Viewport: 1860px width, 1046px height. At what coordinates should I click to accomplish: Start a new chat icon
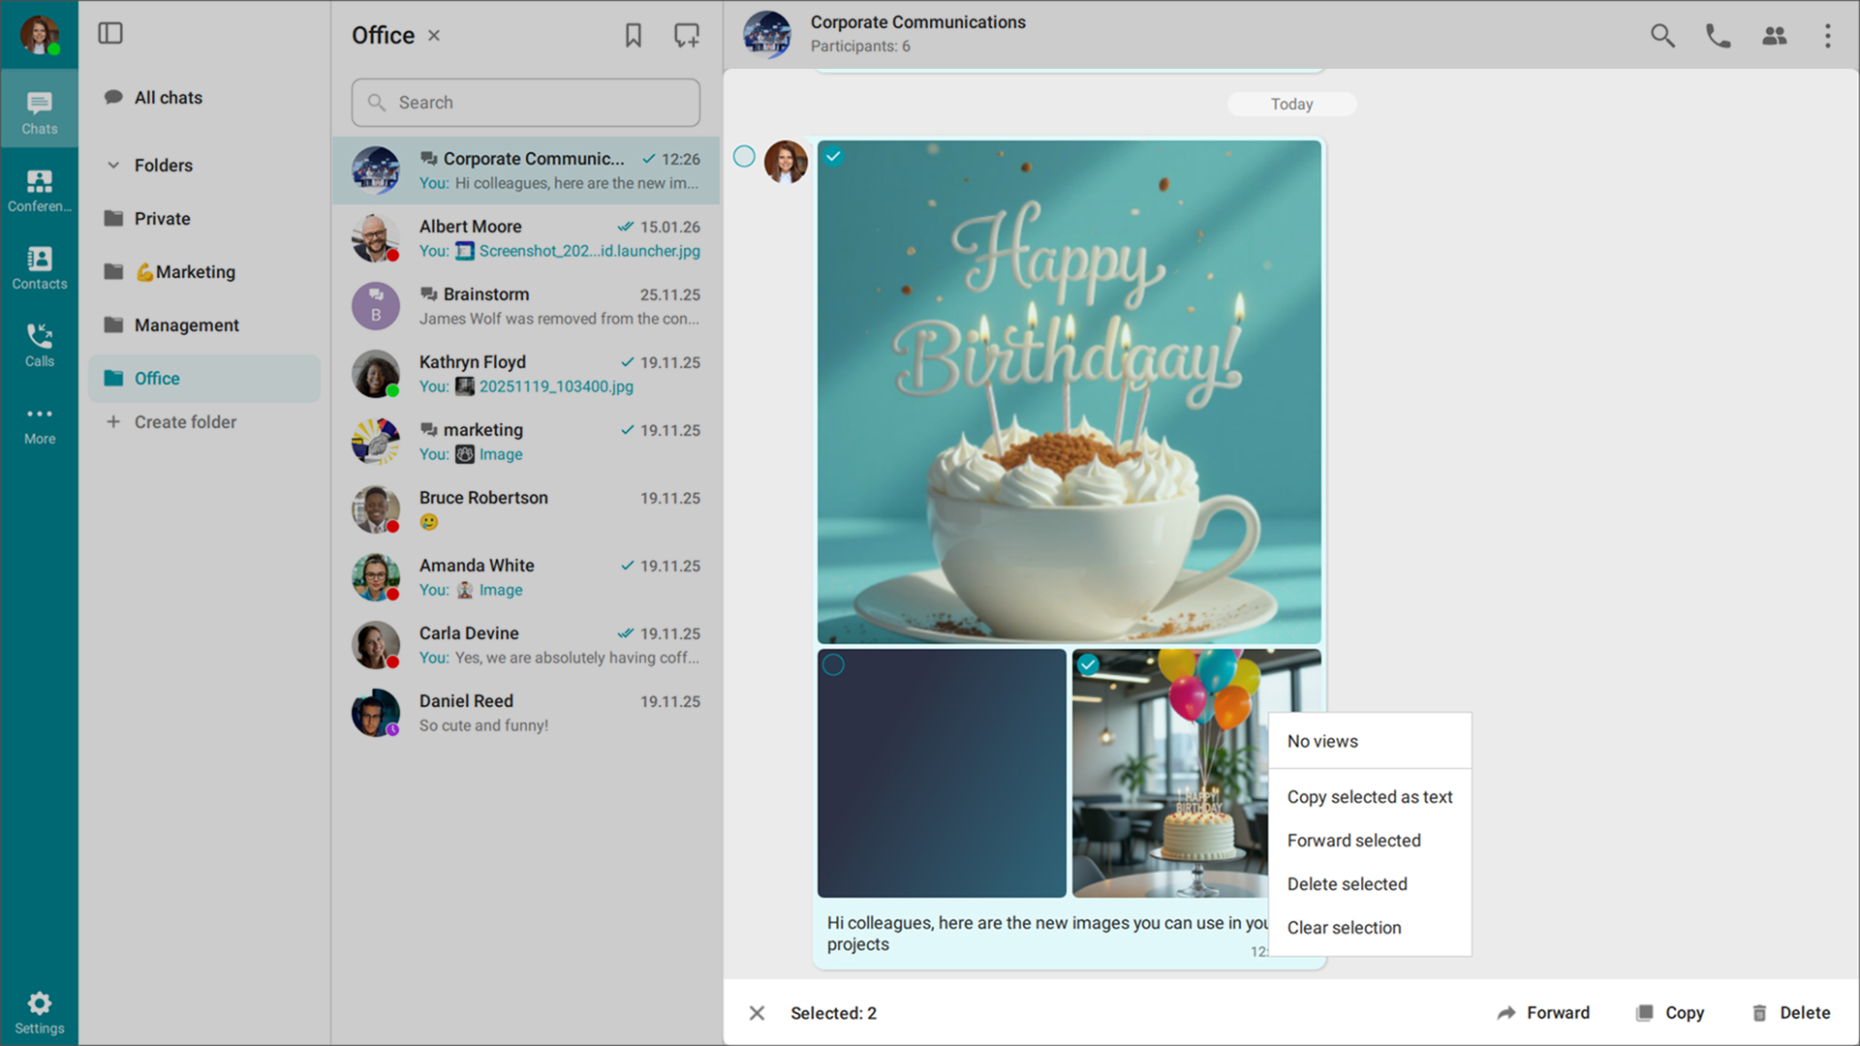[x=686, y=36]
